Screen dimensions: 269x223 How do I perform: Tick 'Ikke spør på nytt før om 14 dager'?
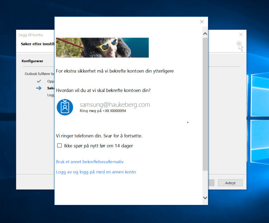pos(59,146)
